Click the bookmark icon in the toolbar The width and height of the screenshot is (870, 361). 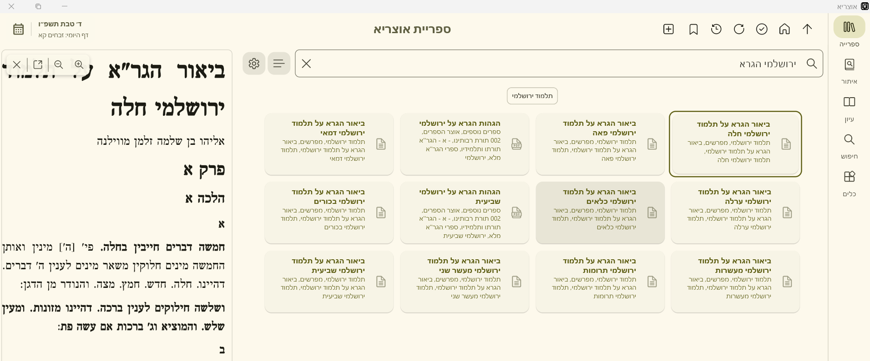(693, 30)
